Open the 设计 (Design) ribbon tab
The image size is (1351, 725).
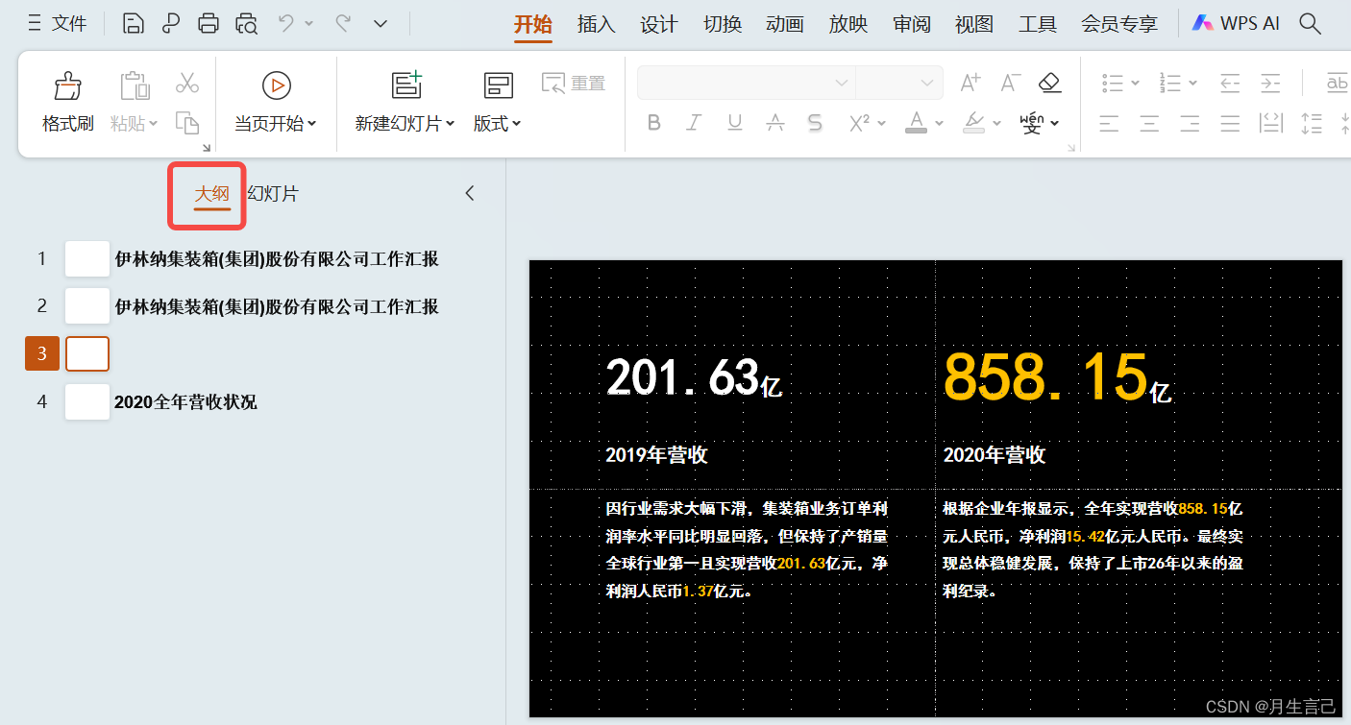(x=659, y=24)
